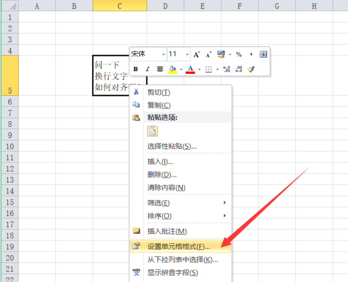
Task: Click the insert comment folder icon
Action: coord(136,230)
